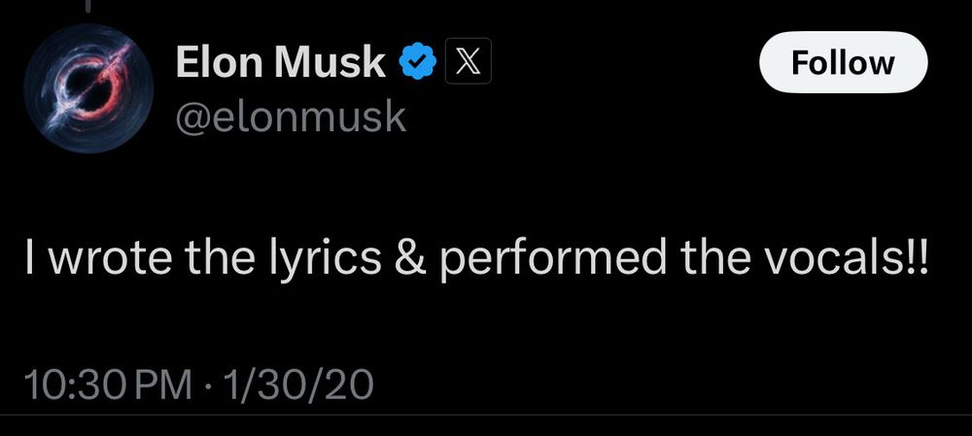Open the 10:30 PM timestamp link

tap(108, 384)
